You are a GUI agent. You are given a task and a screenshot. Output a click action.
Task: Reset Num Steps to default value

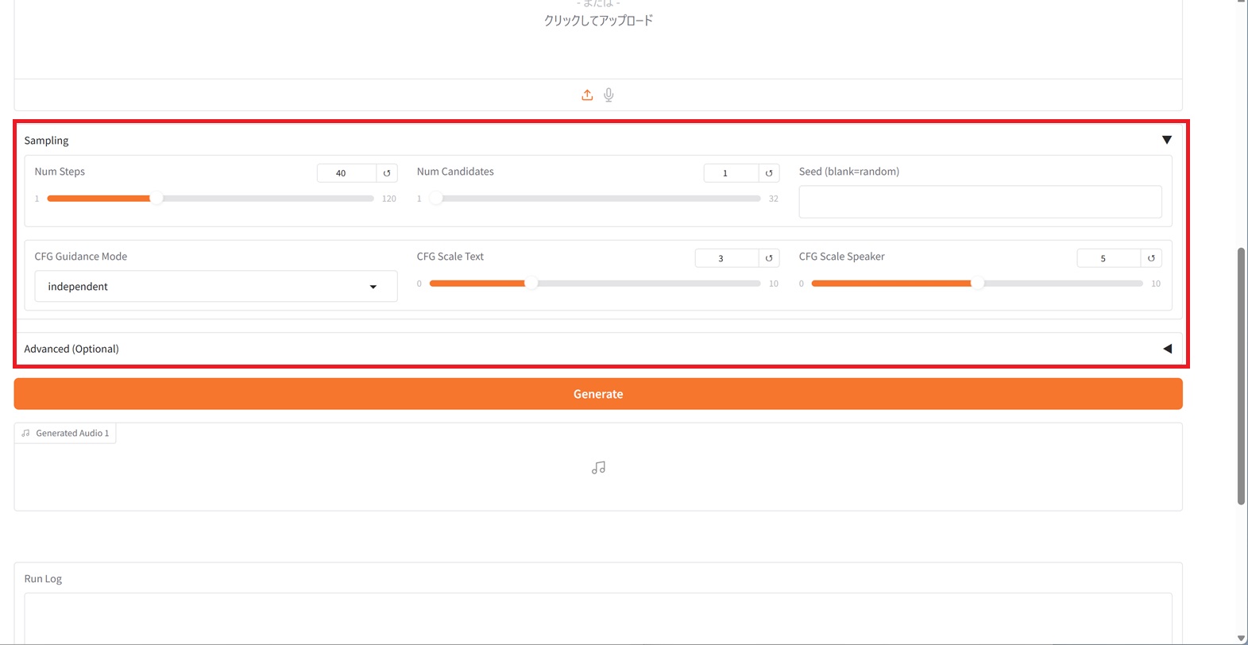click(387, 173)
